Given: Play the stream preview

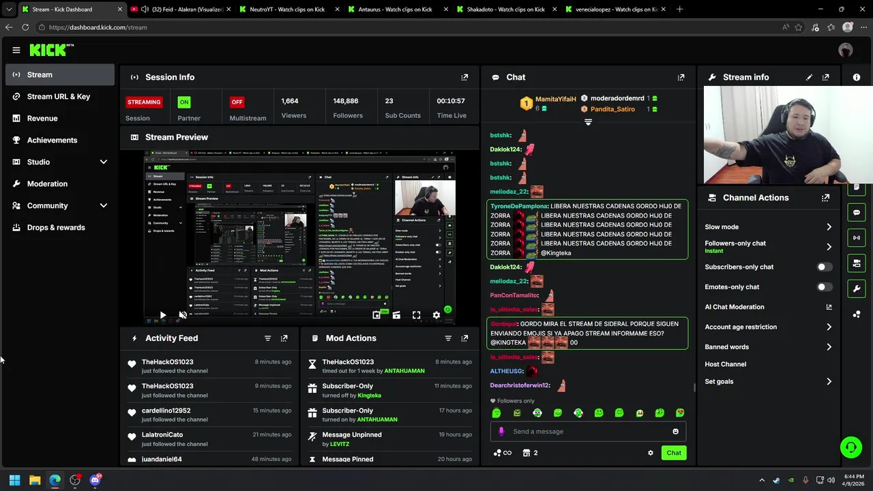Looking at the screenshot, I should tap(162, 315).
